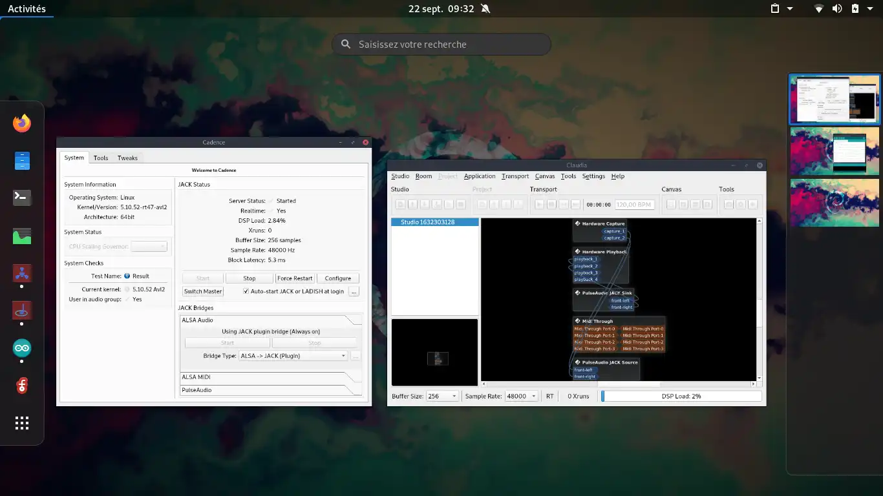Viewport: 883px width, 496px height.
Task: Open the Canvas menu in Claudia
Action: click(544, 176)
